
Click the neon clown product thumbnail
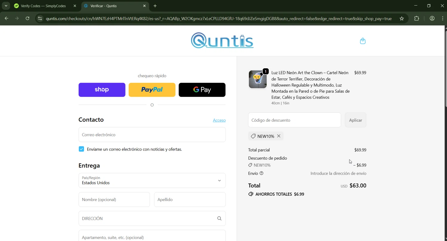tap(258, 79)
